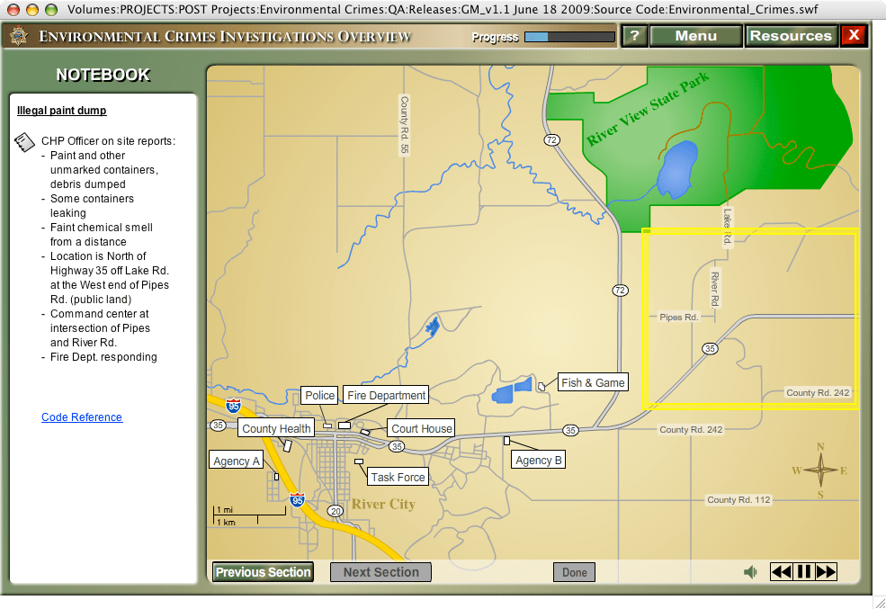
Task: Open the Menu
Action: [695, 36]
